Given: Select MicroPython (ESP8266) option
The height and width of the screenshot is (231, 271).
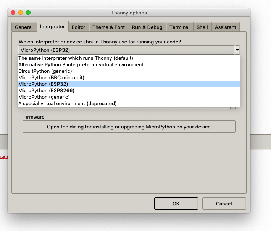Looking at the screenshot, I should tap(129, 90).
